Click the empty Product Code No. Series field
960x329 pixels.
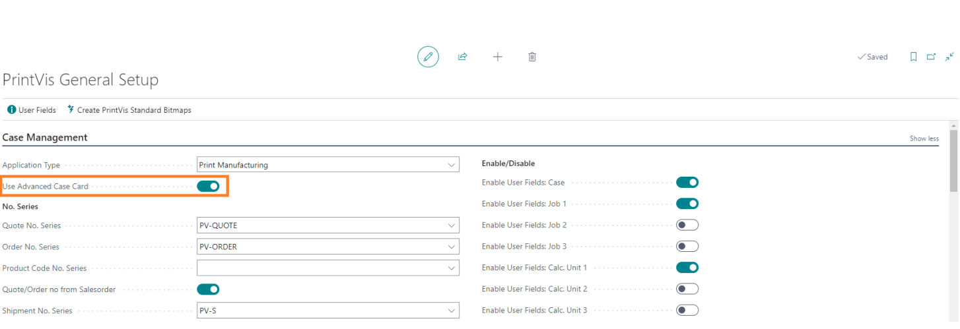coord(327,268)
